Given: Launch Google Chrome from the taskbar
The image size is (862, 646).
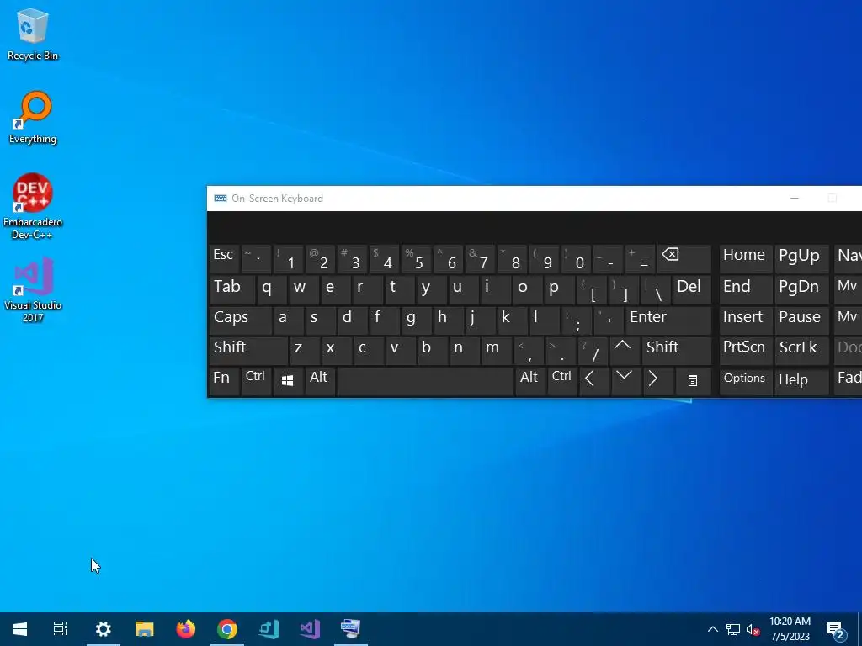Looking at the screenshot, I should pos(227,629).
